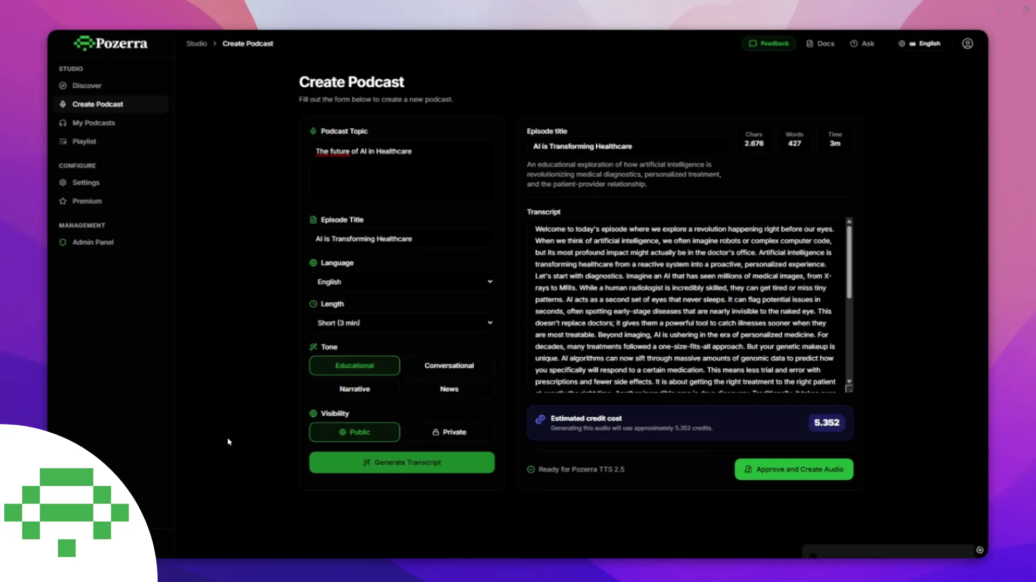The image size is (1036, 582).
Task: Click the Episode Title document icon
Action: (313, 220)
